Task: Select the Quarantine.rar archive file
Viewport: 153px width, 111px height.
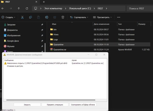Action: point(60,49)
